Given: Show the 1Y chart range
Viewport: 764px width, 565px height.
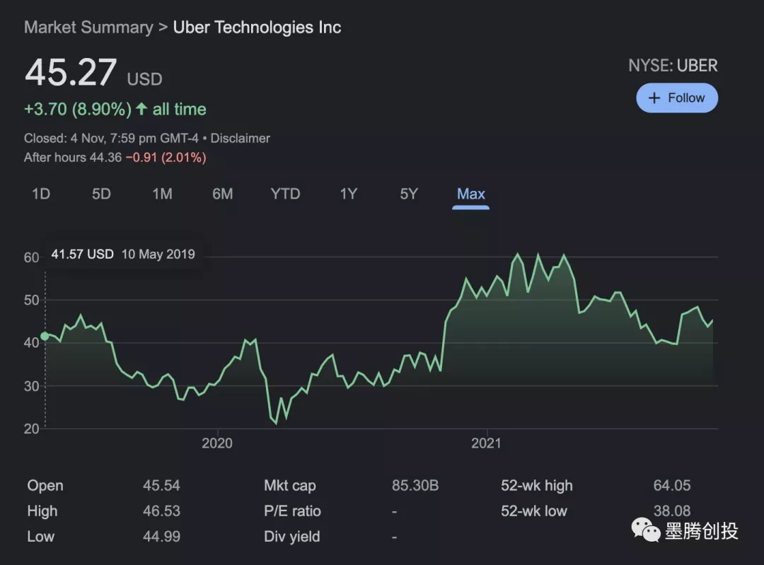Looking at the screenshot, I should 348,194.
